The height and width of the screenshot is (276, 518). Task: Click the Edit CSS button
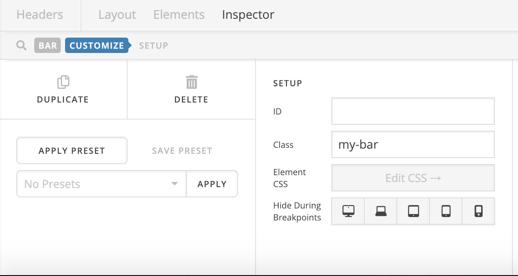pyautogui.click(x=413, y=178)
